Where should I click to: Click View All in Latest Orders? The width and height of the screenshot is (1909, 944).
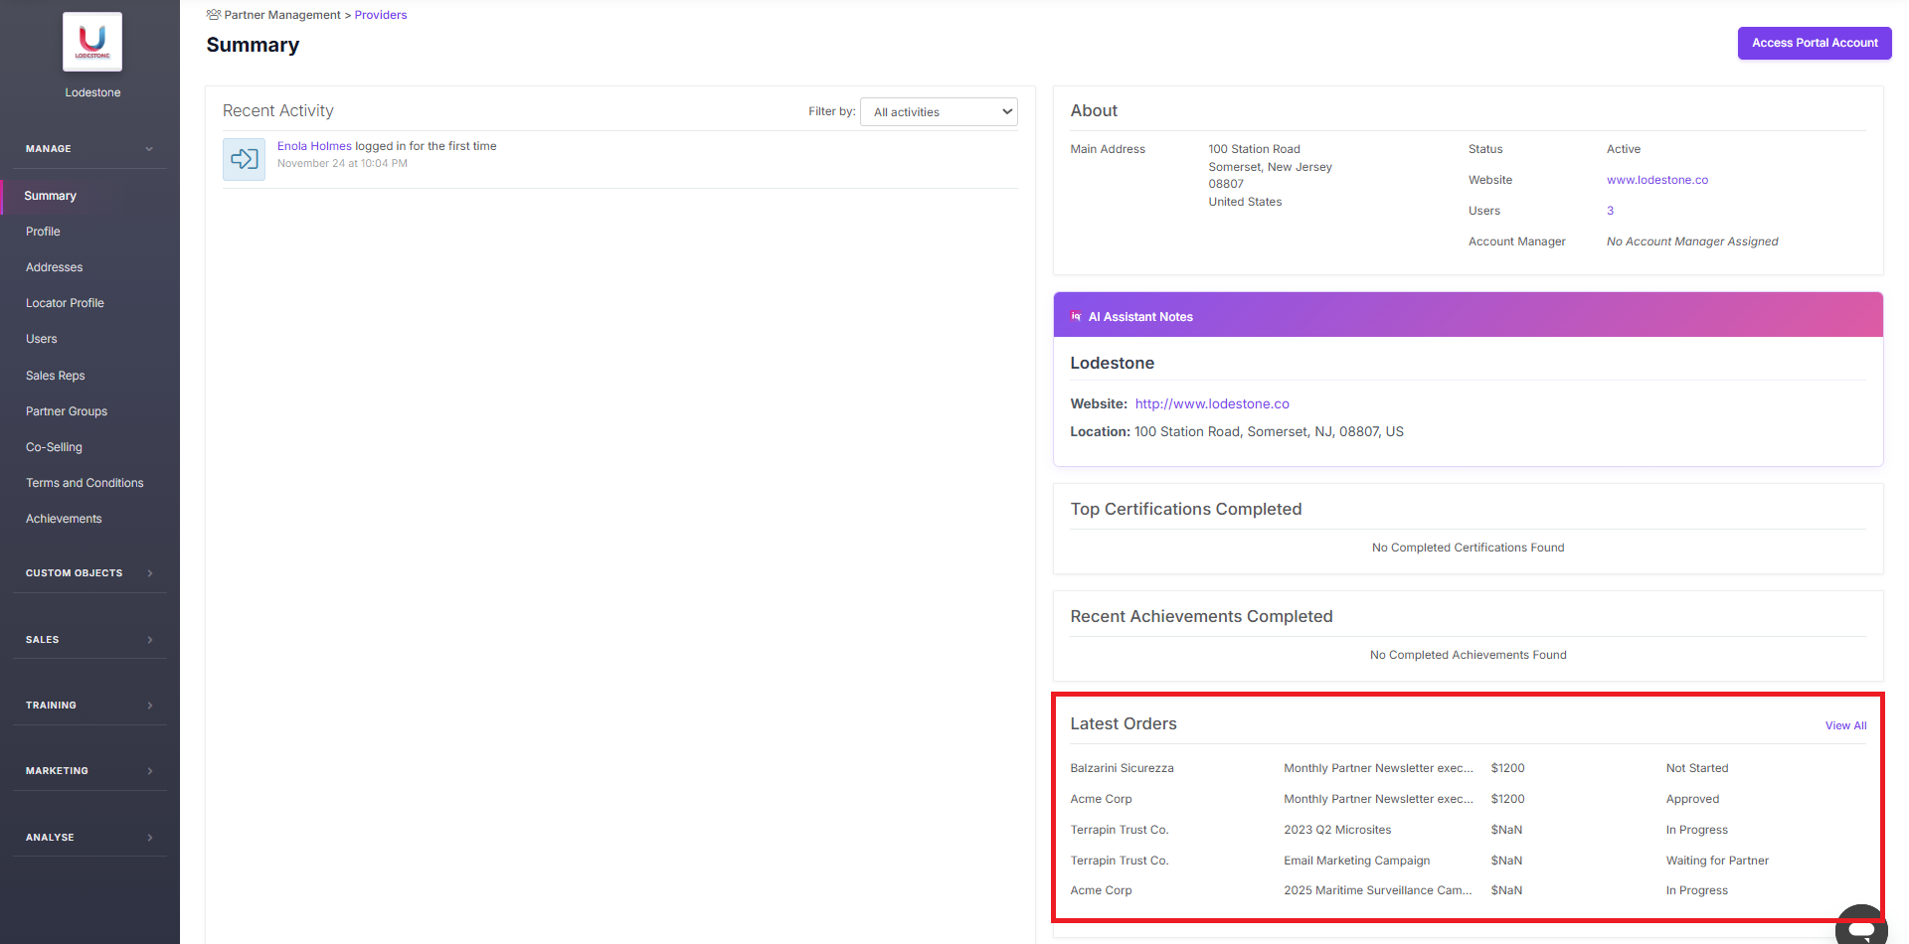1845,725
